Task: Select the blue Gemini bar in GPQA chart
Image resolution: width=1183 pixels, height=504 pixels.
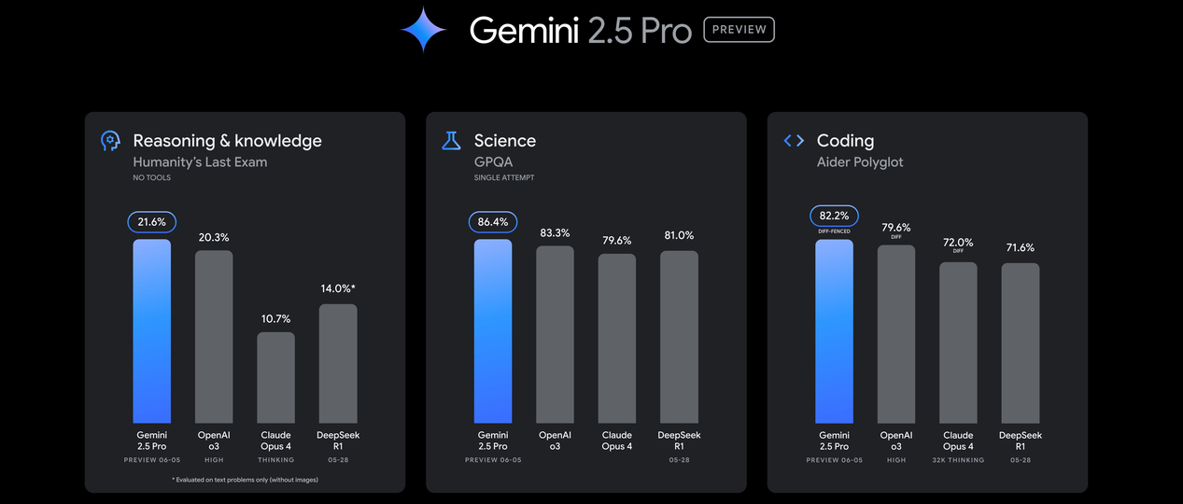Action: coord(492,331)
